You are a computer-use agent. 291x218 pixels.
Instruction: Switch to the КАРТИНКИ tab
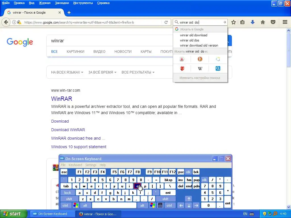(76, 52)
